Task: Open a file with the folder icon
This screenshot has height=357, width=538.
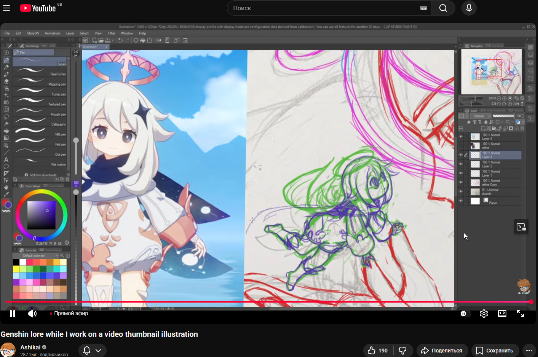Action: [x=101, y=40]
